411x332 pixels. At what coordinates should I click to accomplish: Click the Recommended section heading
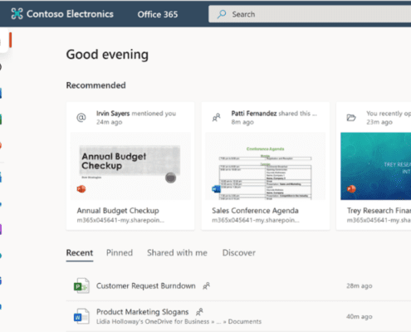(x=95, y=85)
